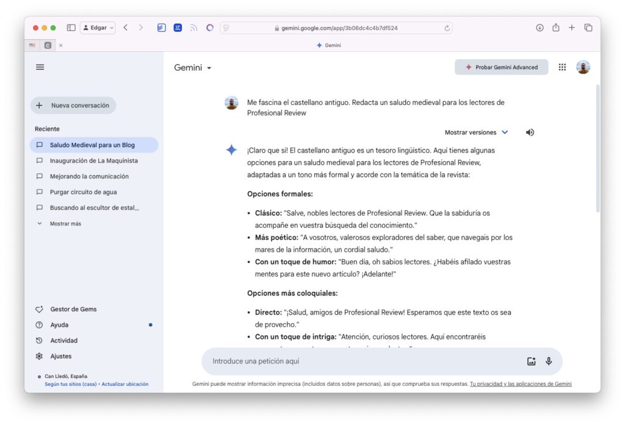Open the account profile avatar
The height and width of the screenshot is (425, 625).
point(583,67)
